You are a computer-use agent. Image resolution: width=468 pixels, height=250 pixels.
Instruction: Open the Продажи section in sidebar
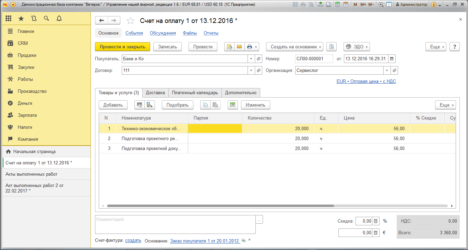tap(27, 55)
